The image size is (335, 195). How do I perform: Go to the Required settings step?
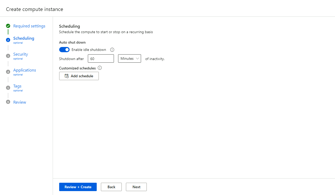[x=29, y=26]
